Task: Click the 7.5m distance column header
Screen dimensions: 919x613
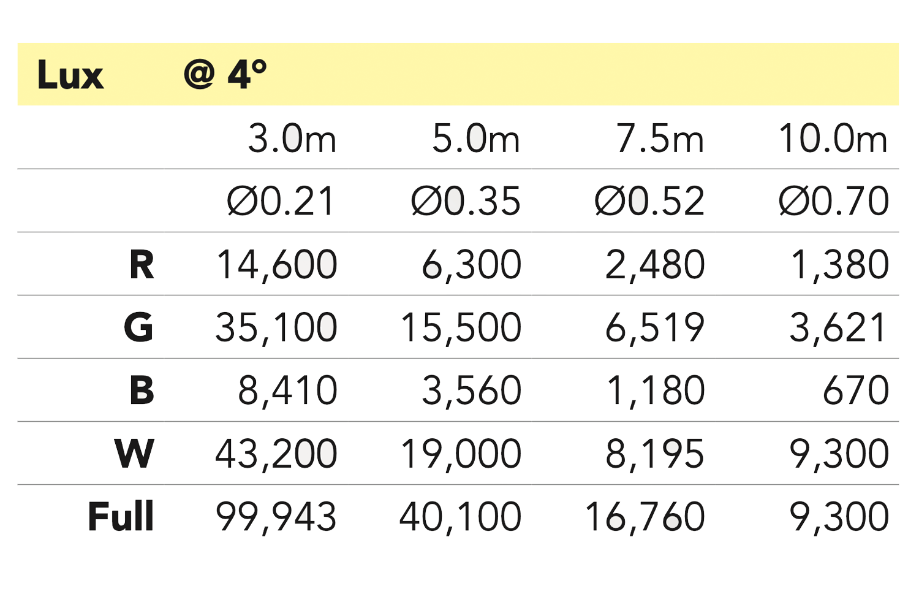Action: (x=660, y=139)
